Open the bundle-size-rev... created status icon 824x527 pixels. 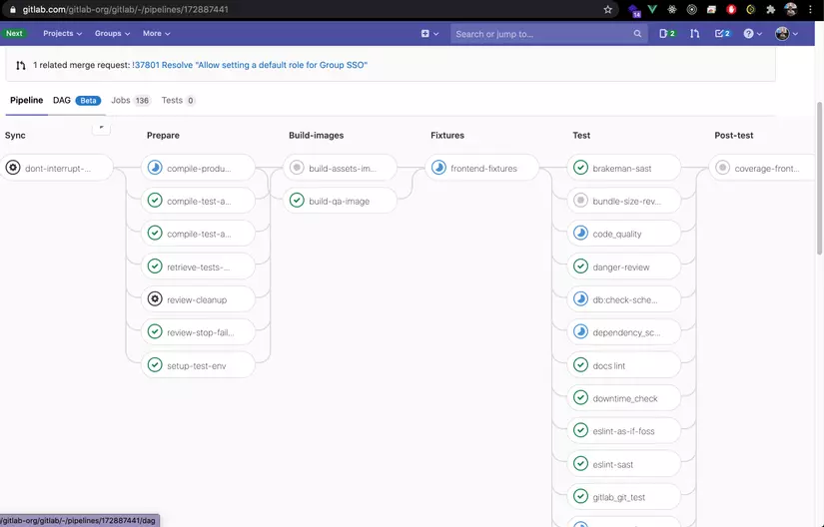pos(580,201)
